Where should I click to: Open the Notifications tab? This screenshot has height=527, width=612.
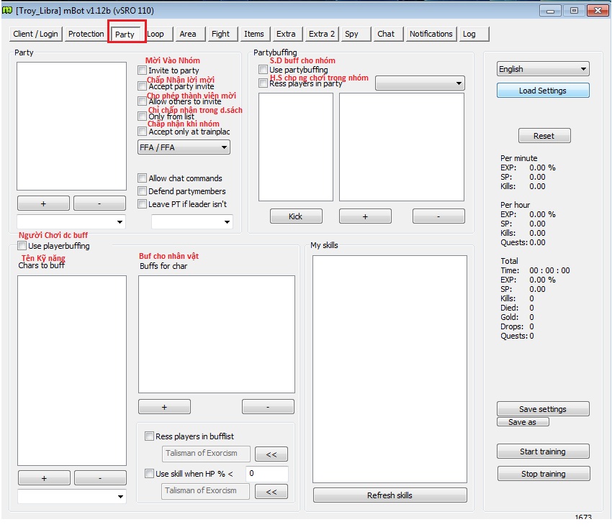tap(431, 34)
